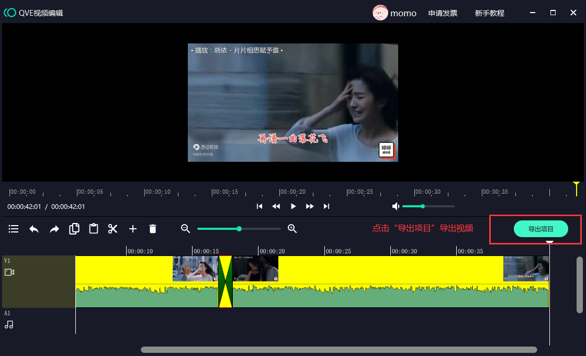Open the list menu icon in toolbar

point(14,229)
